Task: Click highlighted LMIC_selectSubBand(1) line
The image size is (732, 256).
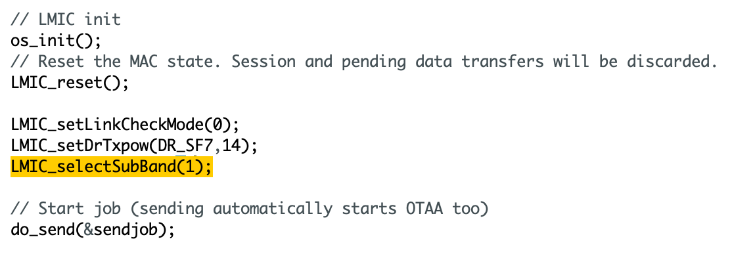Action: click(111, 167)
